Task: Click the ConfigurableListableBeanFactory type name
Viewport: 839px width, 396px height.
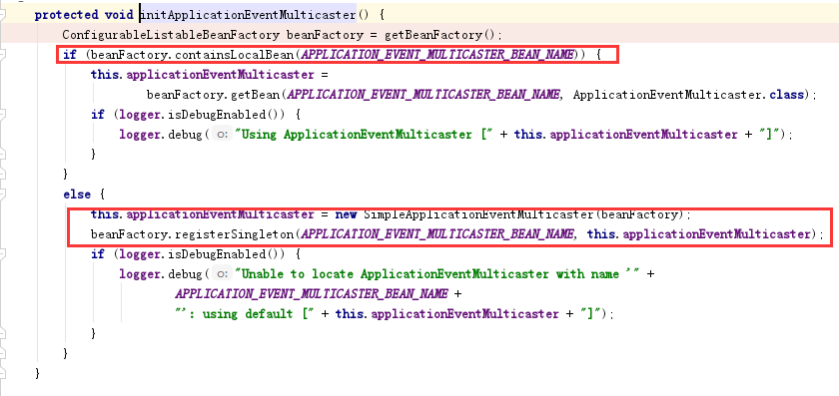Action: pyautogui.click(x=171, y=35)
